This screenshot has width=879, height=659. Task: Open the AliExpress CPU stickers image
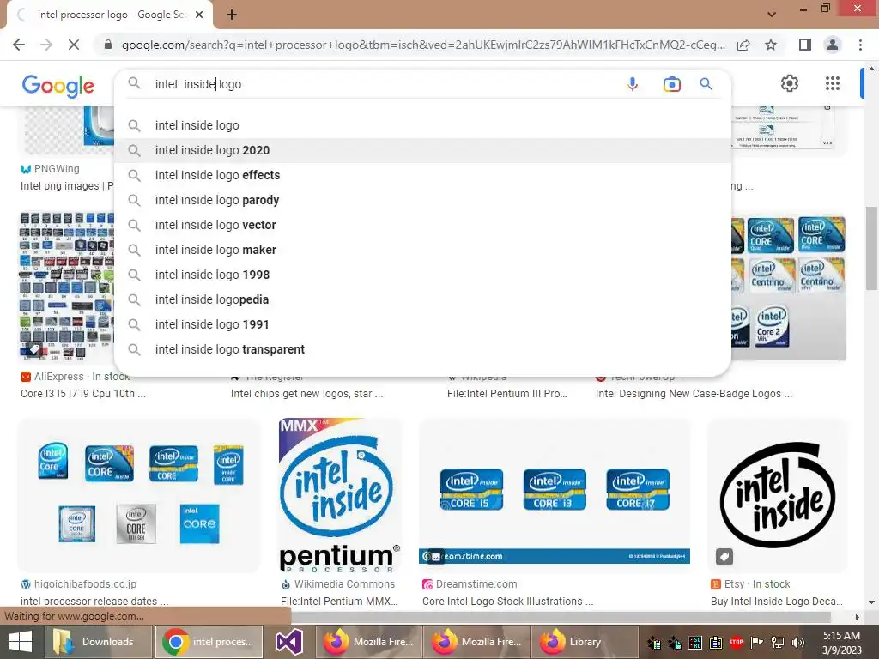(66, 286)
